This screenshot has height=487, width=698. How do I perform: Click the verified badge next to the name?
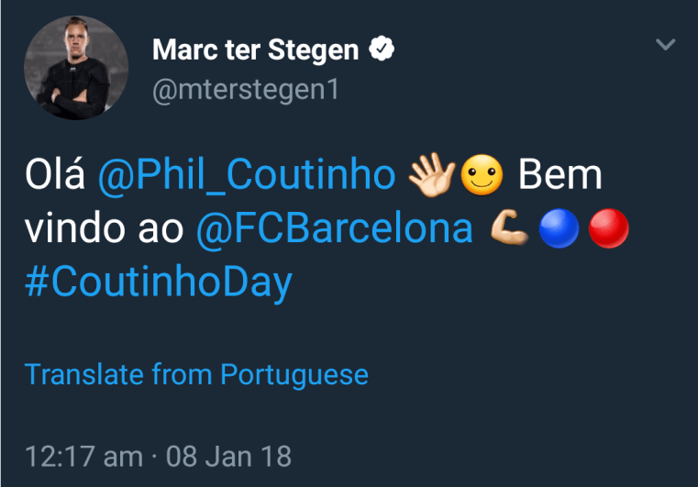pyautogui.click(x=382, y=50)
